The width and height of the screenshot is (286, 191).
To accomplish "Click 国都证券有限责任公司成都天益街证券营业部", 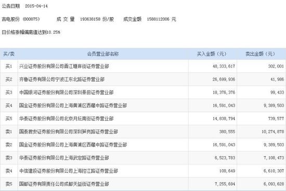I will tap(64, 184).
